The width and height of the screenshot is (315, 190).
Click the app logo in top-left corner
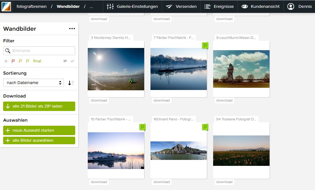coord(6,6)
